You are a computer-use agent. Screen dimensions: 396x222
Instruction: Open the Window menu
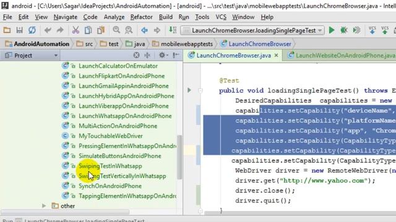point(243,17)
